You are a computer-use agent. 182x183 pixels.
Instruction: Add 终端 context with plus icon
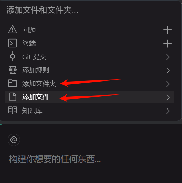167,43
